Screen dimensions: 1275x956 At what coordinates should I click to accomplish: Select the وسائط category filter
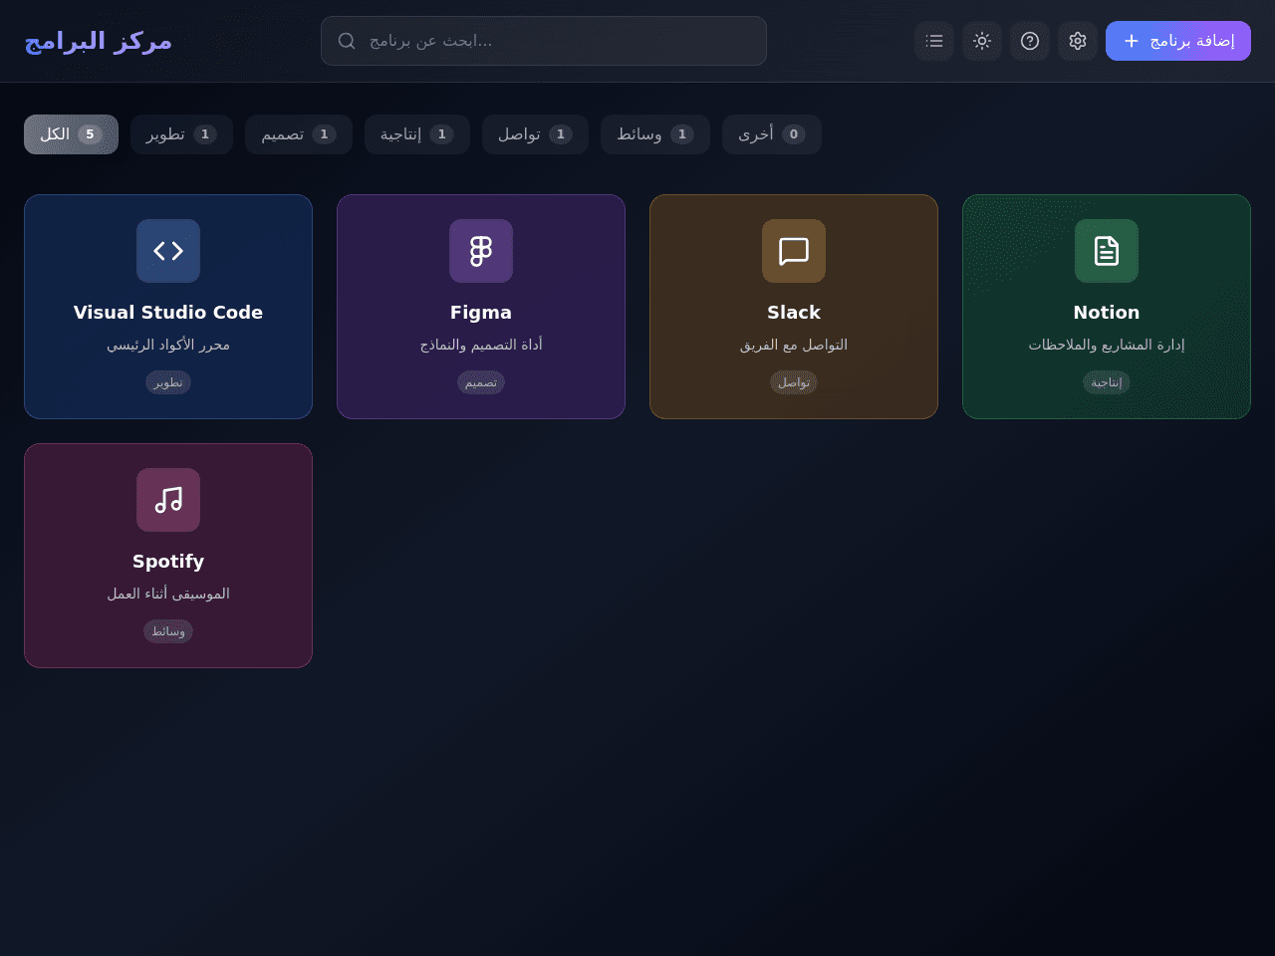coord(655,134)
